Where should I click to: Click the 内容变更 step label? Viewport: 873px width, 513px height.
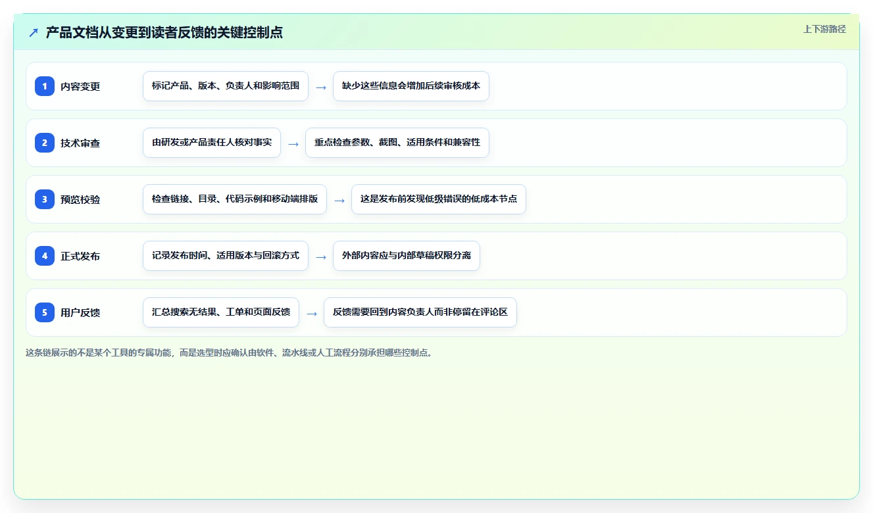pyautogui.click(x=80, y=86)
